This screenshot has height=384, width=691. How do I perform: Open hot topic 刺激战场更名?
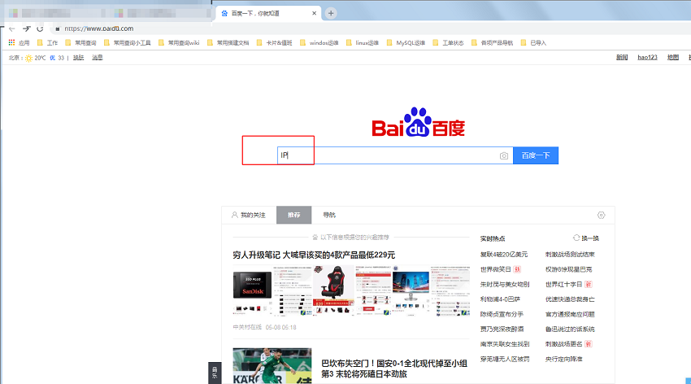563,344
